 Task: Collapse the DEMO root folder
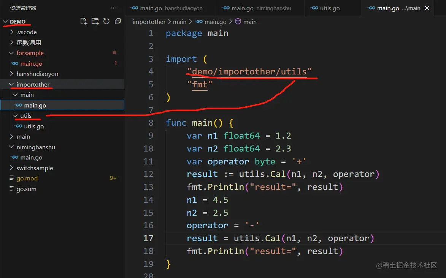[5, 22]
